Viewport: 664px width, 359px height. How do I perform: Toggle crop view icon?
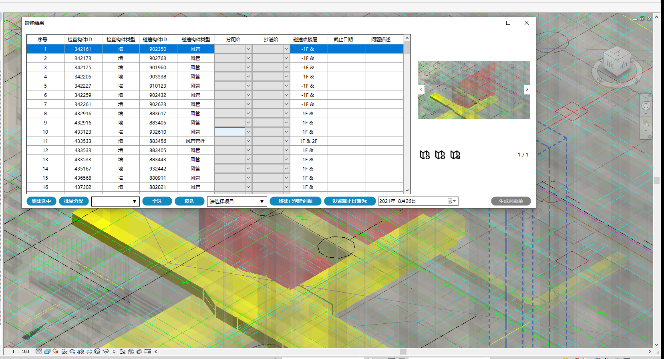[x=80, y=351]
